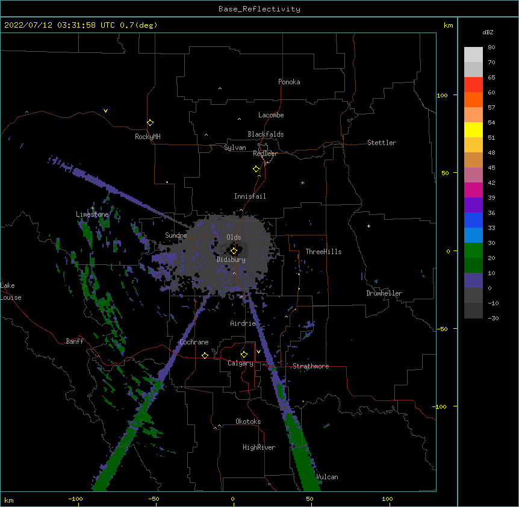This screenshot has width=519, height=507.
Task: Select the 65 dBZ red color swatch
Action: (473, 85)
